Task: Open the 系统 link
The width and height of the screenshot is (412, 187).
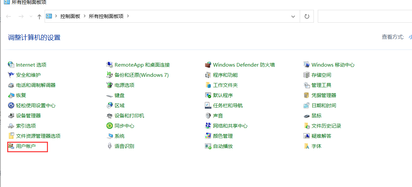Action: [119, 136]
